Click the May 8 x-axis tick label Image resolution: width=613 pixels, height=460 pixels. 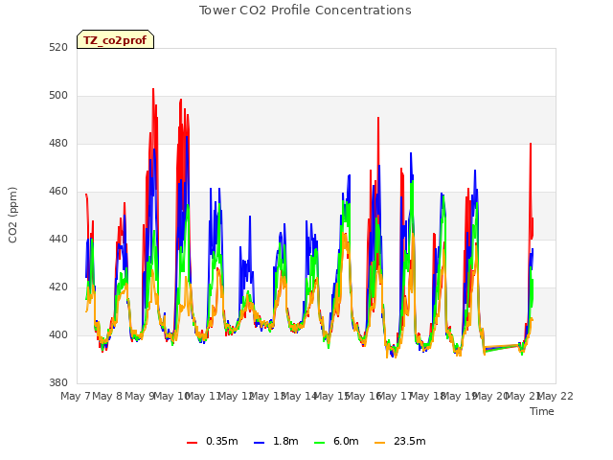pos(107,396)
